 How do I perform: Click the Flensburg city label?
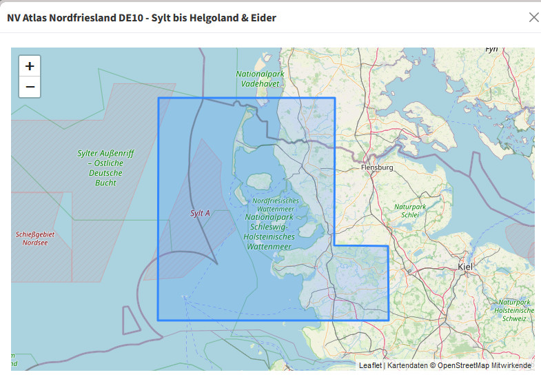377,167
